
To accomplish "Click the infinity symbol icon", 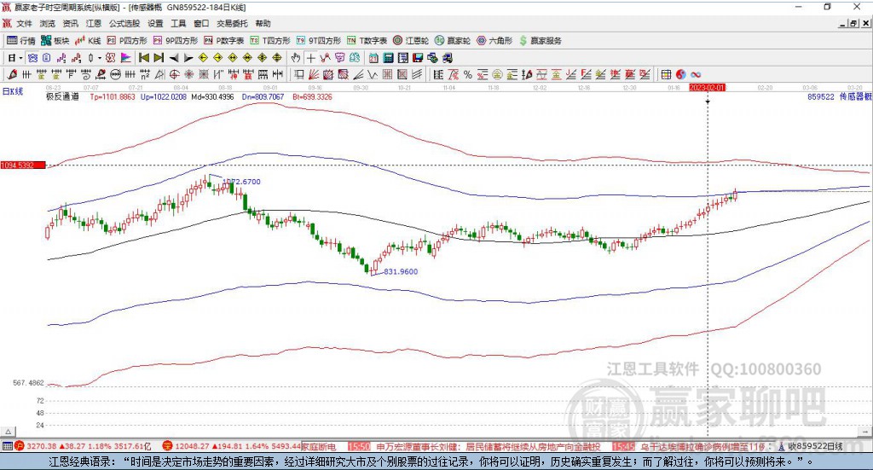I will (x=696, y=74).
